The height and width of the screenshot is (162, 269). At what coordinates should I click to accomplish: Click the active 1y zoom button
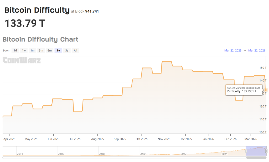[58, 51]
